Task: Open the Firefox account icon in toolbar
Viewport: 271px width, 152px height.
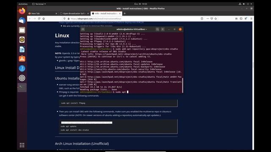Action: (246, 19)
